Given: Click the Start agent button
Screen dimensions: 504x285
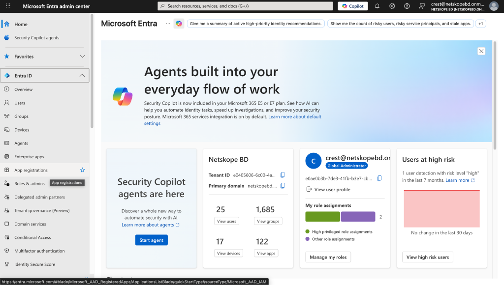Looking at the screenshot, I should point(152,240).
